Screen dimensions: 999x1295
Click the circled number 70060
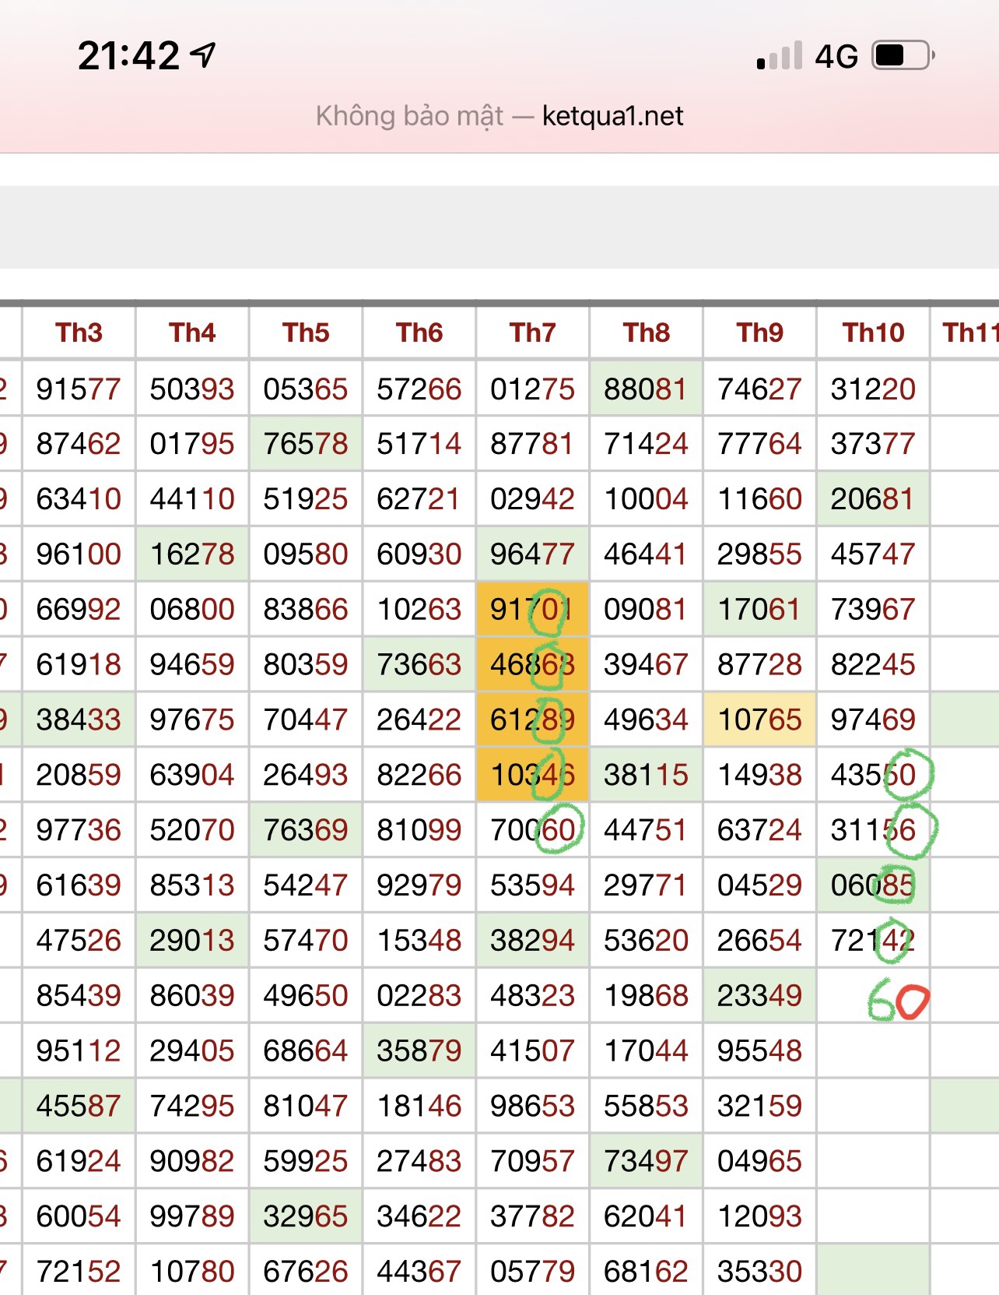tap(532, 830)
